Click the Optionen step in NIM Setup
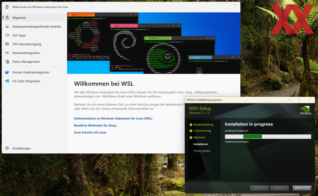Screen dimensions: 318x196 point(199,138)
